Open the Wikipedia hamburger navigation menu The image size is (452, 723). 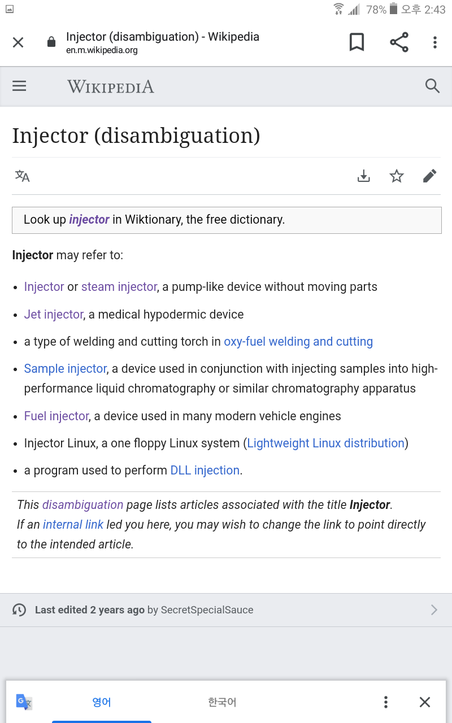coord(19,86)
